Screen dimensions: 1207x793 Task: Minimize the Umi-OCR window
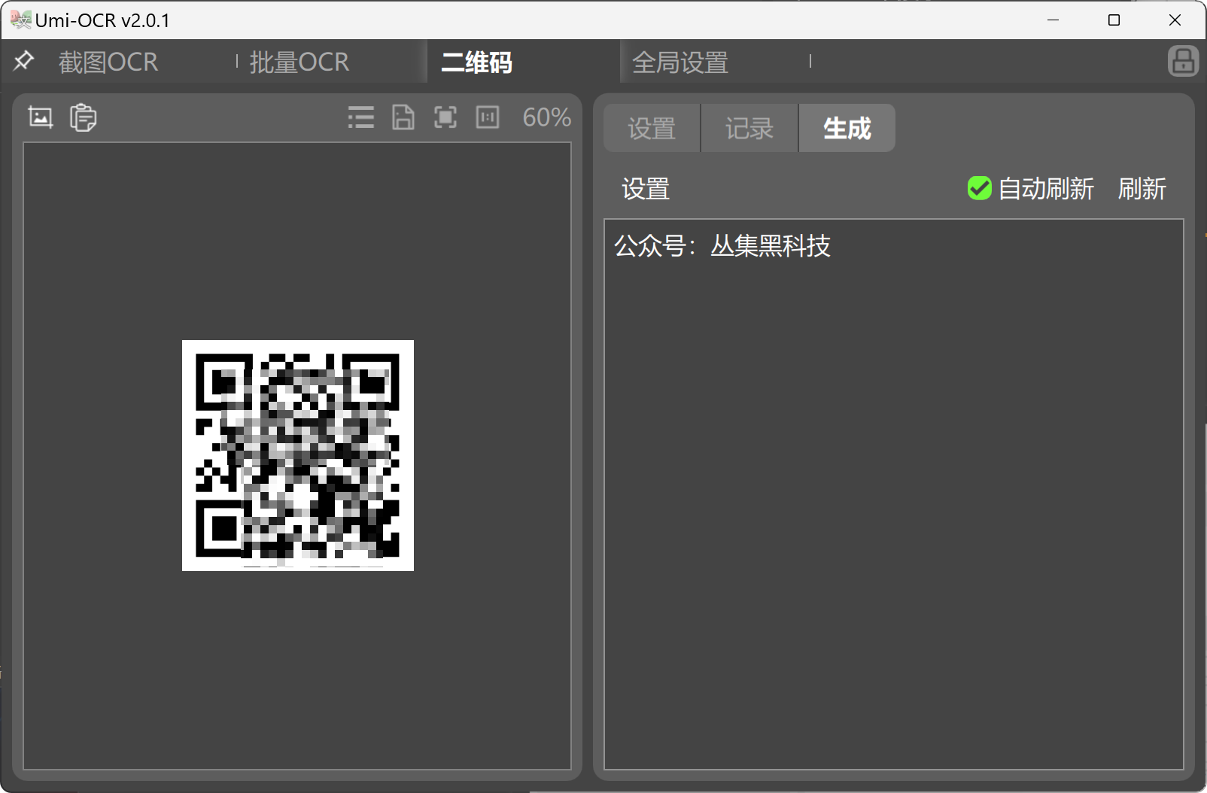[x=1053, y=20]
